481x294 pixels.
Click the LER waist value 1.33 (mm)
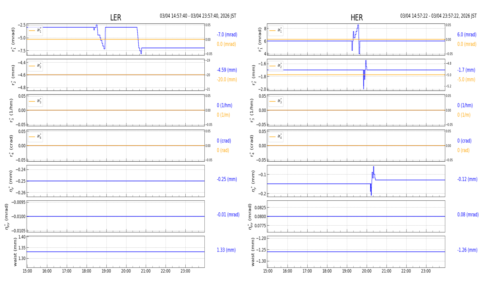226,250
